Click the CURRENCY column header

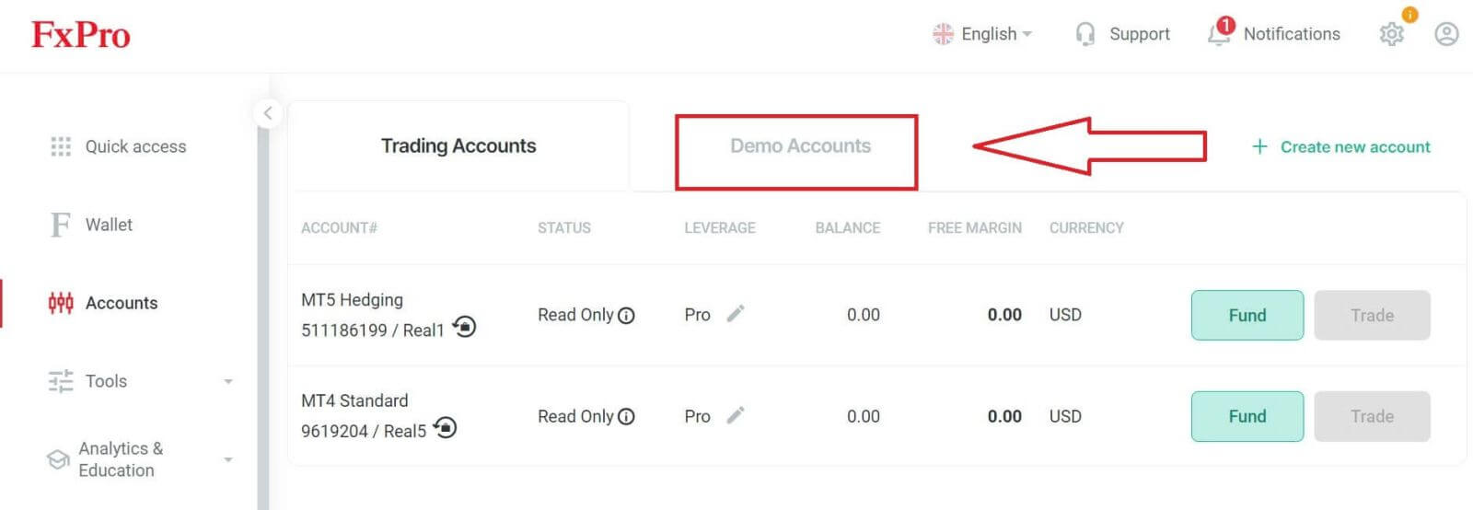[x=1086, y=227]
